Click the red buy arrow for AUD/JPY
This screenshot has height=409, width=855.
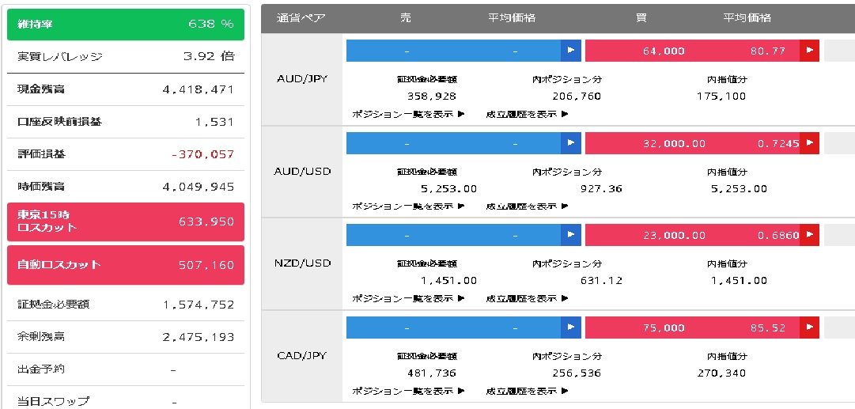(x=809, y=51)
